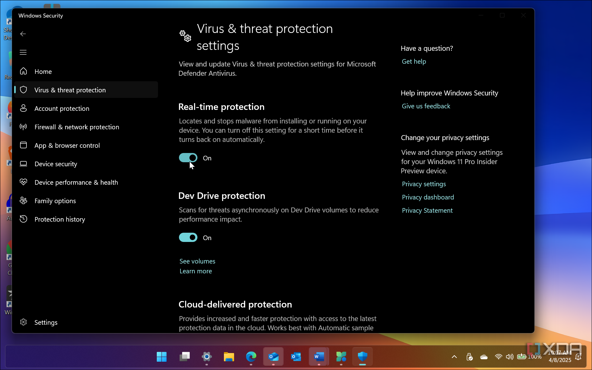Click the OneDrive cloud icon in tray
Screen dimensions: 592x370
484,357
